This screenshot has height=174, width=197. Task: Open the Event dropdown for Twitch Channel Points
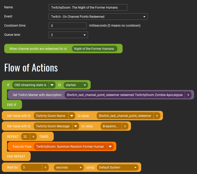[98, 17]
